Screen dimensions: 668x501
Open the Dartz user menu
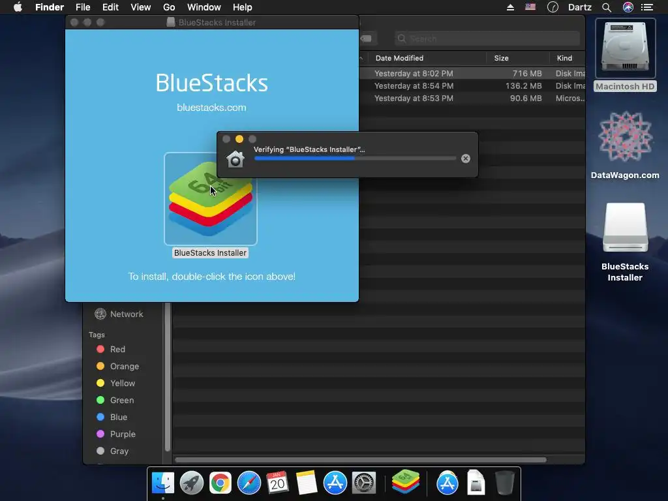point(579,7)
